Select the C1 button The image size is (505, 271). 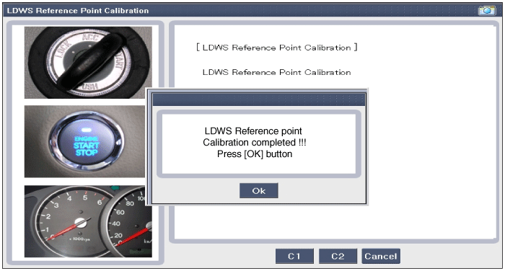pos(294,256)
